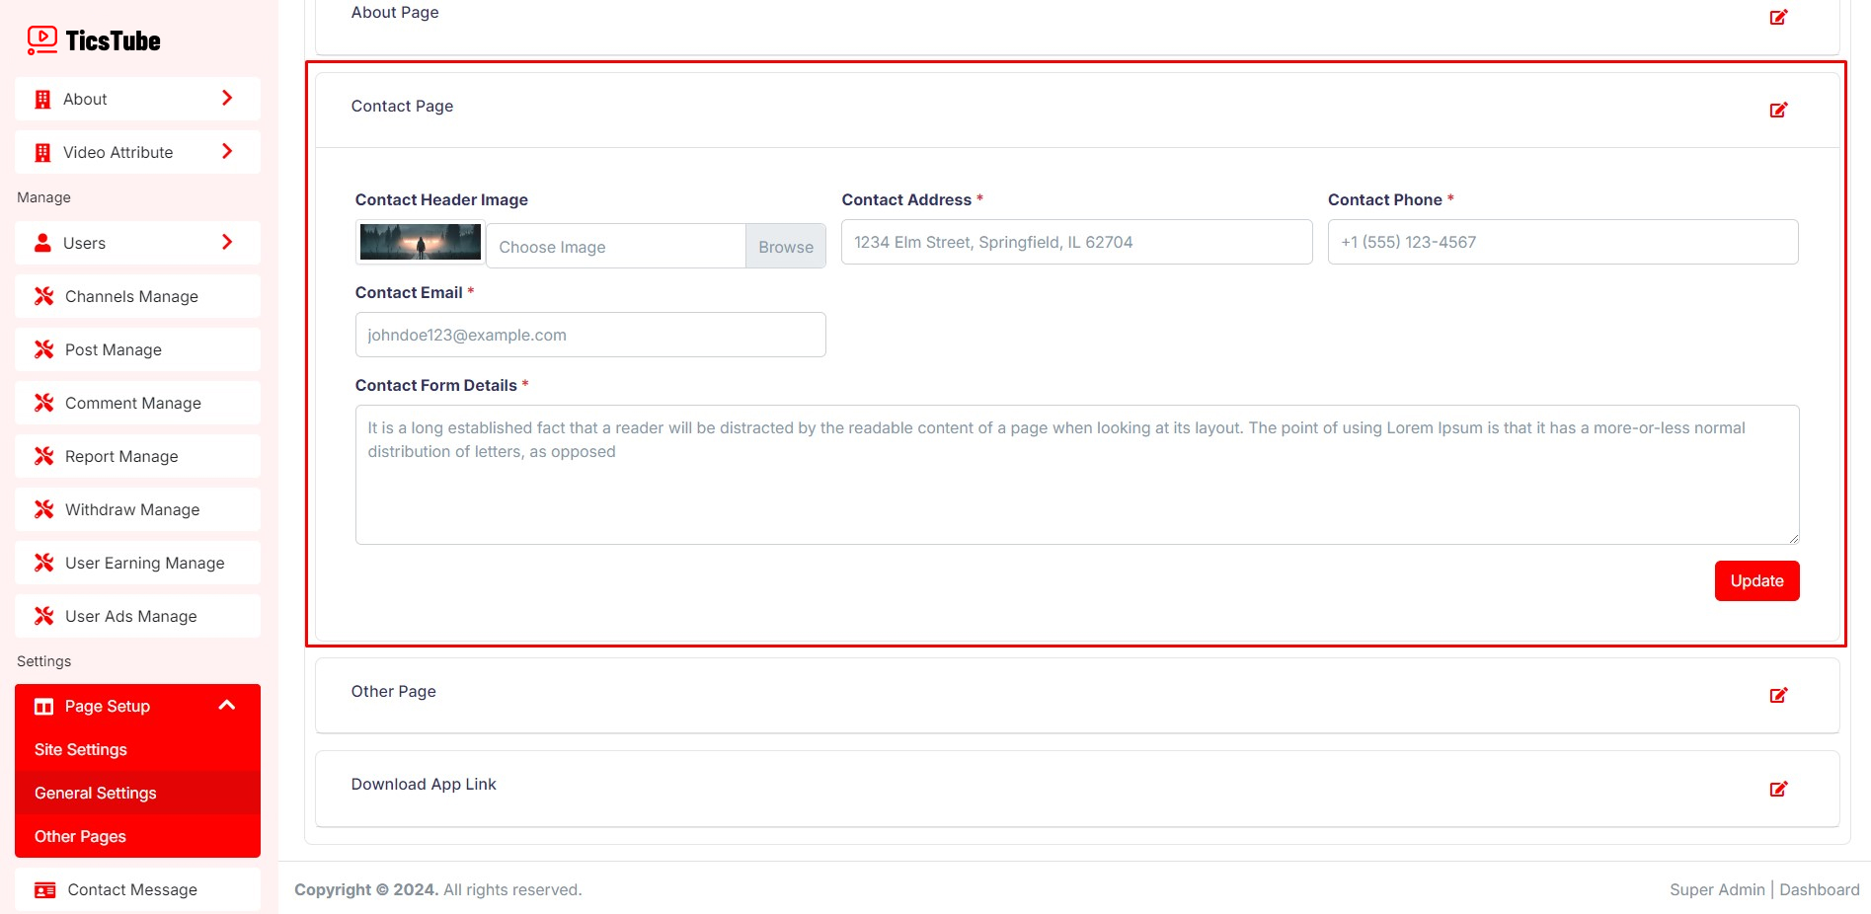Go to General Settings submenu item
1871x914 pixels.
click(96, 793)
